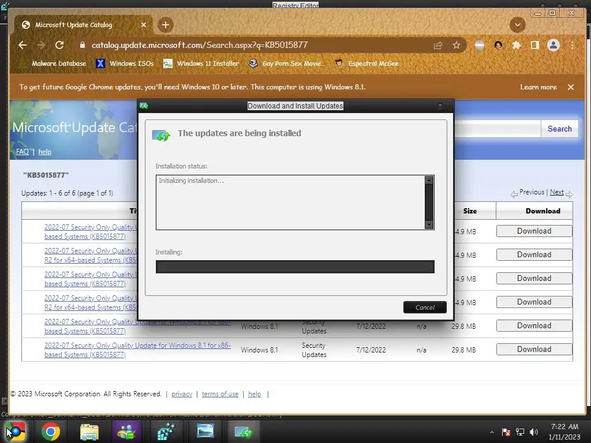591x443 pixels.
Task: Click the share page icon
Action: click(438, 46)
